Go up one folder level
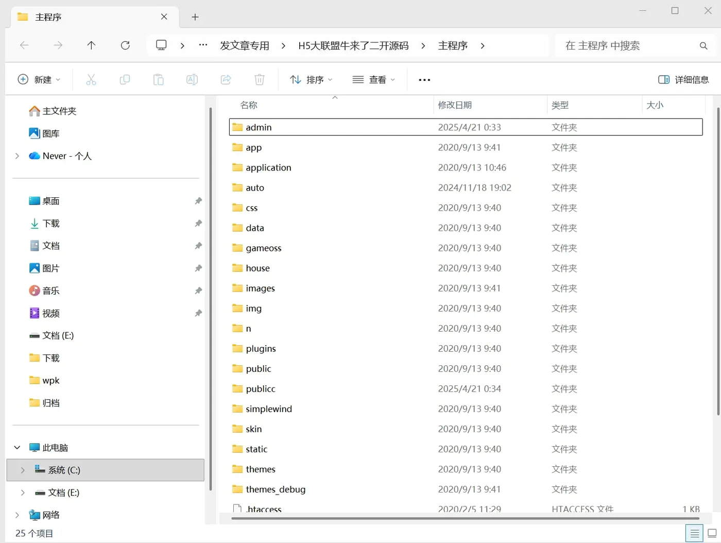Viewport: 721px width, 543px height. (x=91, y=45)
